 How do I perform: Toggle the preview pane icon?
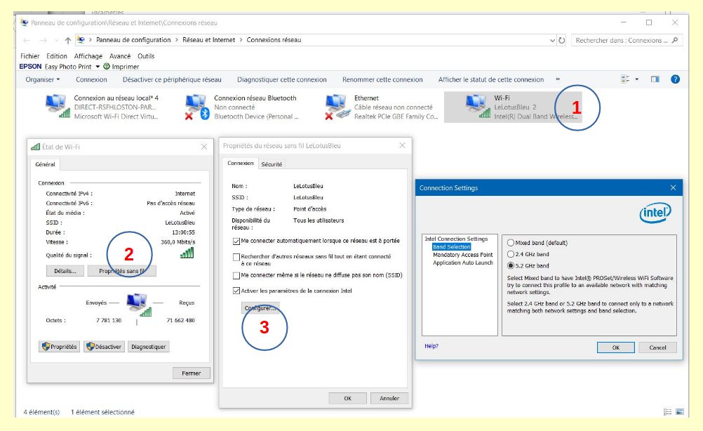655,79
